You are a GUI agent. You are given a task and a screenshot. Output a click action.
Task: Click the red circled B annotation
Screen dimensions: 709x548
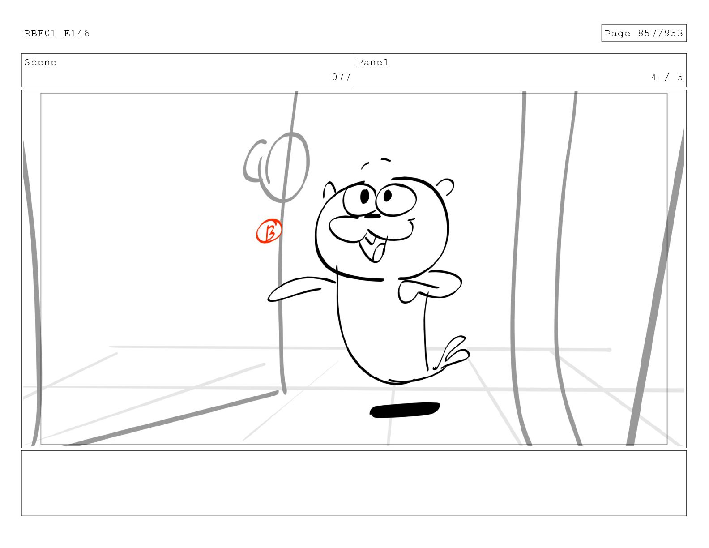269,231
